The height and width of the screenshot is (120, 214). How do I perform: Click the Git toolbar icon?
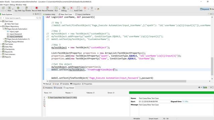85,8
